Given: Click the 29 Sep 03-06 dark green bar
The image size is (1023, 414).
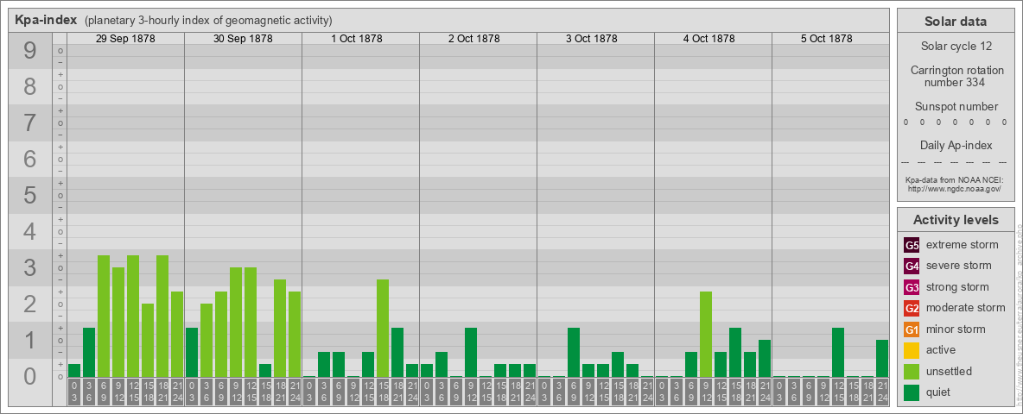Looking at the screenshot, I should pos(89,352).
